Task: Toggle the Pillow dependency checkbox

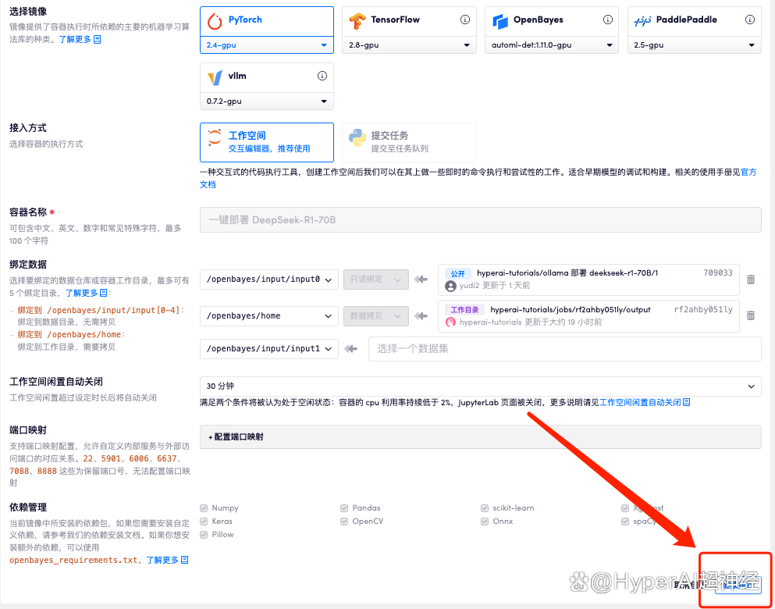Action: 204,535
